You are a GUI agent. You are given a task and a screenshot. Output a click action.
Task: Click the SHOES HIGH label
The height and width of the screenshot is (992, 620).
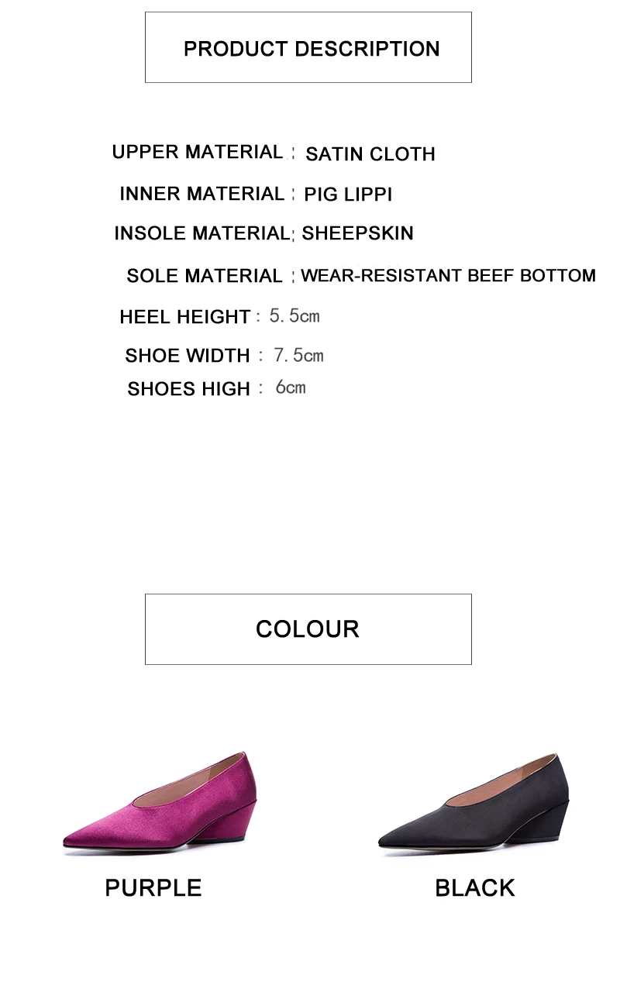point(188,389)
